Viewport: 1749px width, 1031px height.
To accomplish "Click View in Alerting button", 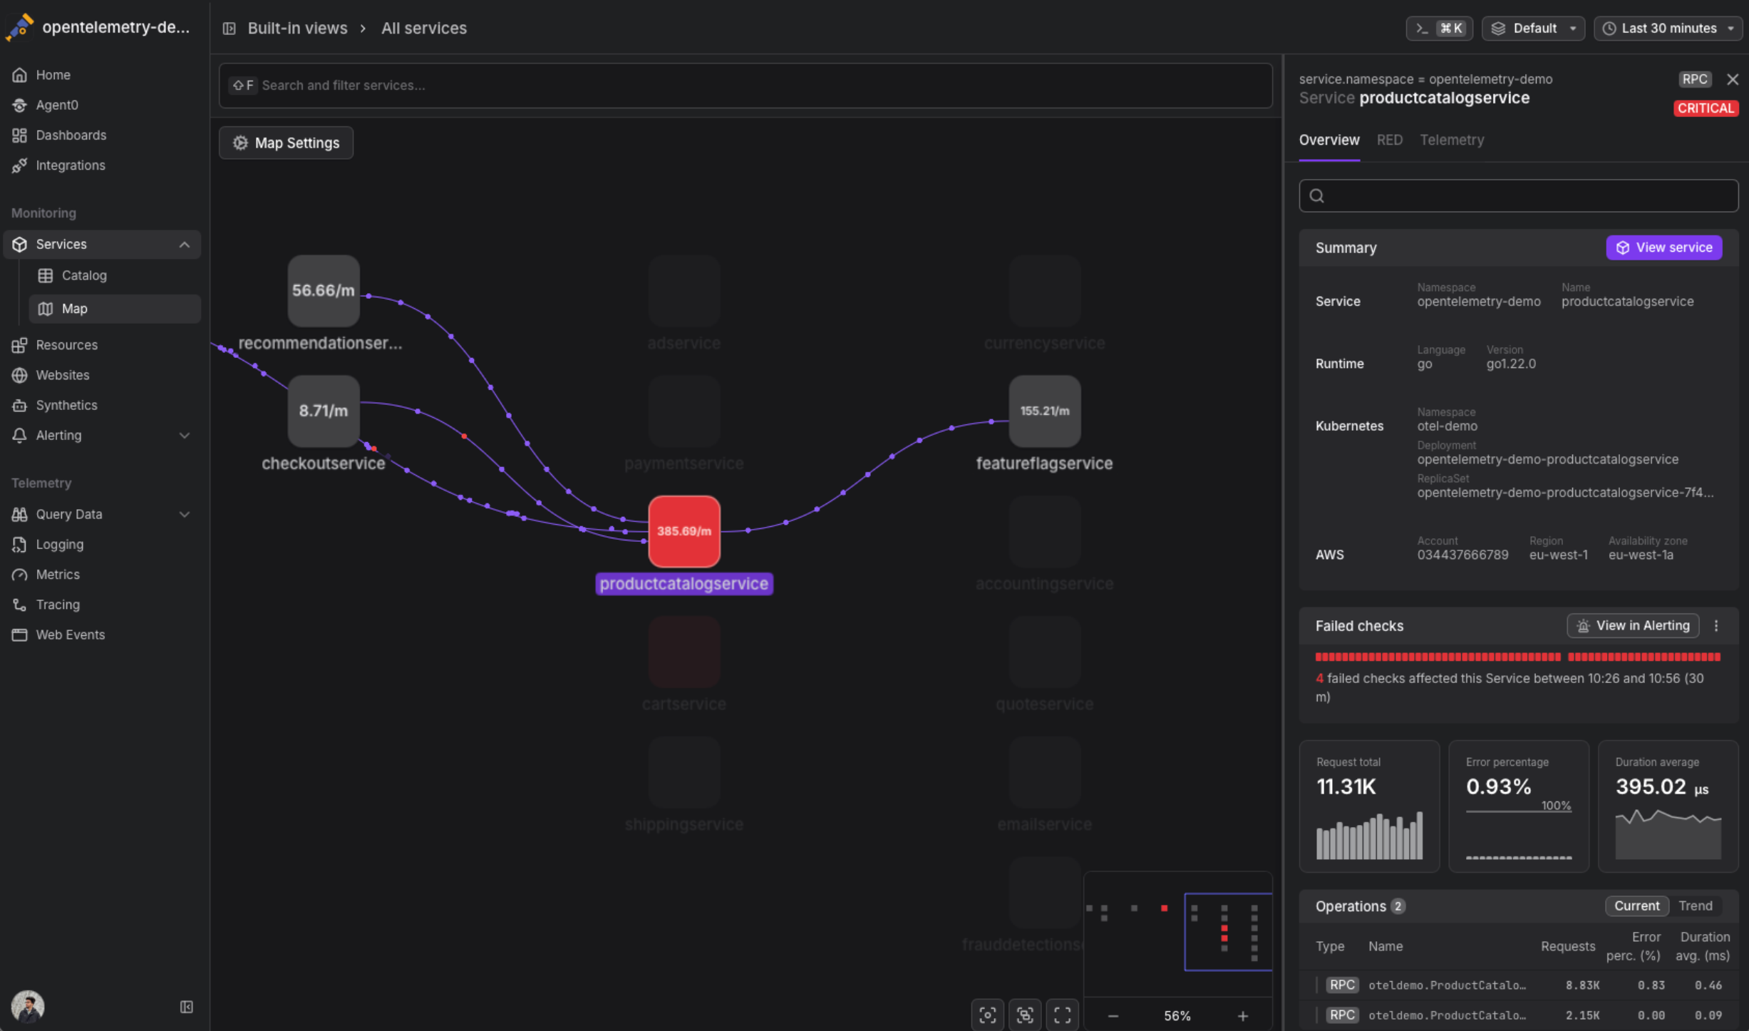I will tap(1633, 626).
